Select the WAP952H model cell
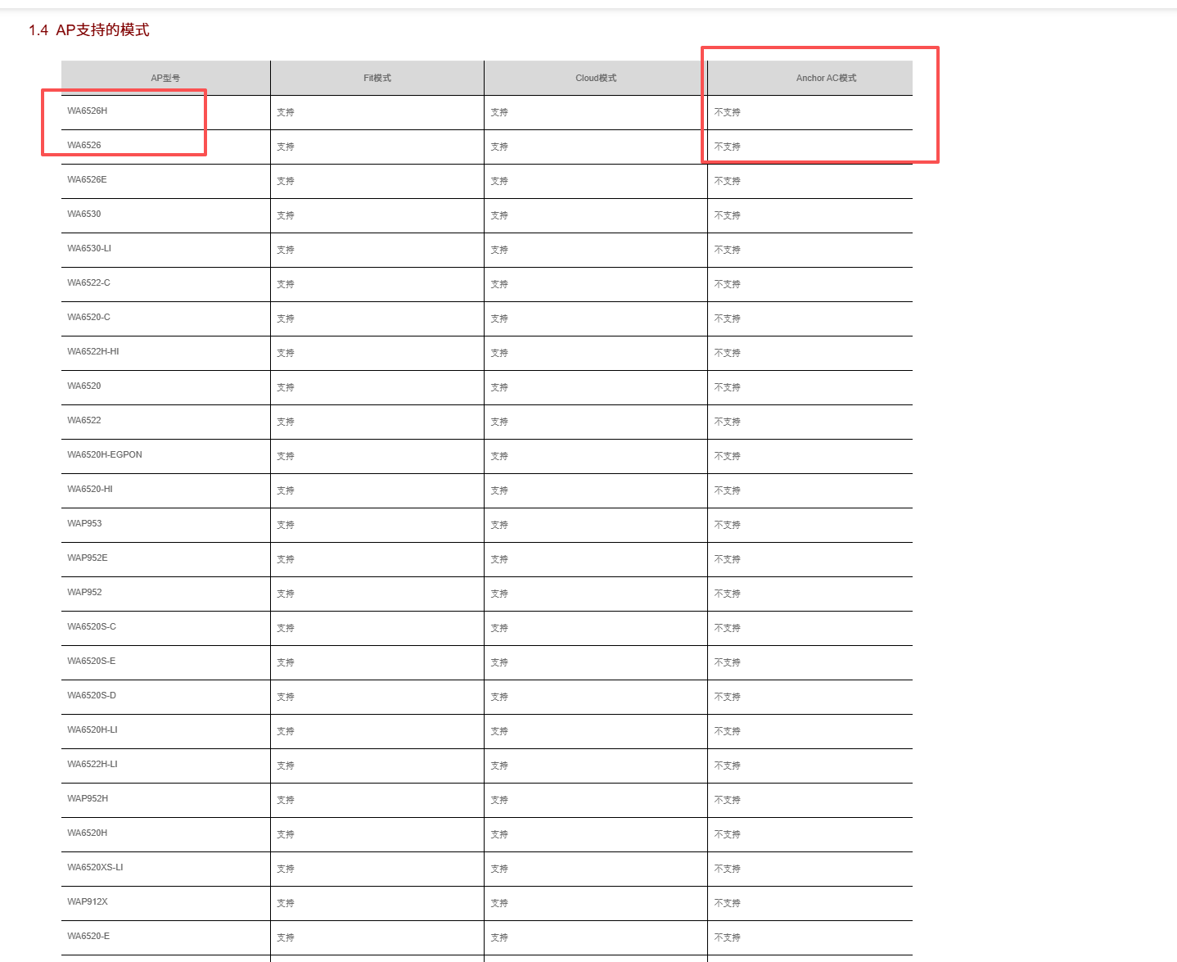Viewport: 1177px width, 962px height. click(x=88, y=799)
